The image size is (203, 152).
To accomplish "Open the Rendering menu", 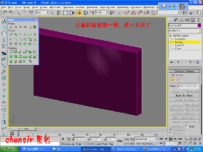I will [123, 7].
